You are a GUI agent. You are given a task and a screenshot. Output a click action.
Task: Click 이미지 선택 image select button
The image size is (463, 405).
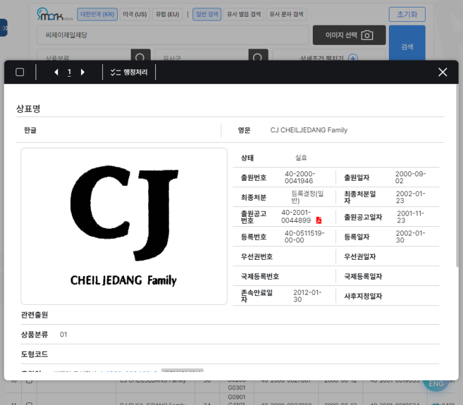click(x=349, y=35)
